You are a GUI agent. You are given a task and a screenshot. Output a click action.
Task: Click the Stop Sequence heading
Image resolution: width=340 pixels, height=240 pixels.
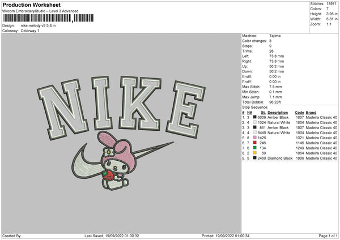[x=255, y=108]
